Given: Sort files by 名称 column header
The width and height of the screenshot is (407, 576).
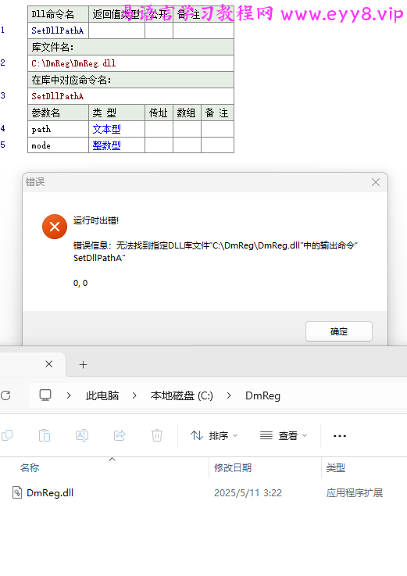Looking at the screenshot, I should coord(30,467).
